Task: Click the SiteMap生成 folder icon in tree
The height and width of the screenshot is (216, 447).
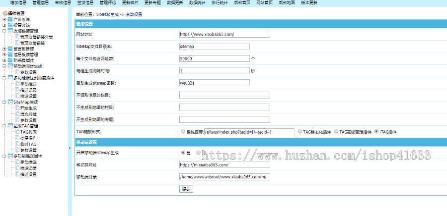Action: tap(10, 102)
